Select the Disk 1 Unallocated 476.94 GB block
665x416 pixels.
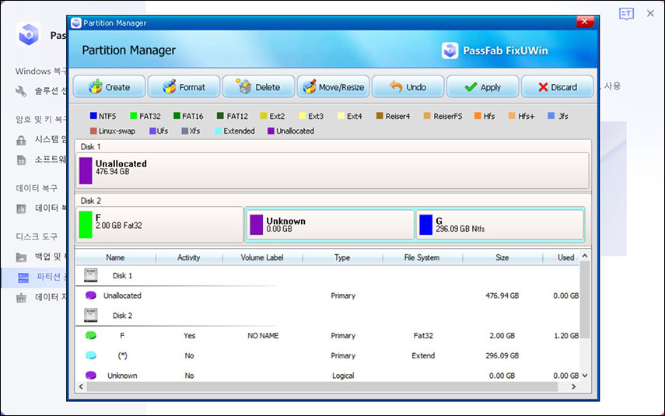tap(333, 170)
